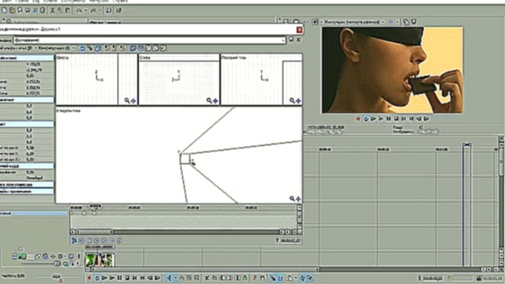Screen dimensions: 505x284
Task: Play the project from bottom transport bar
Action: click(x=112, y=278)
